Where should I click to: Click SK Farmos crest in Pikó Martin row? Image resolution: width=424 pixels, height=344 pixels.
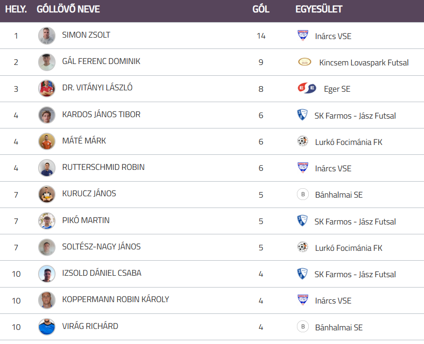pos(302,221)
